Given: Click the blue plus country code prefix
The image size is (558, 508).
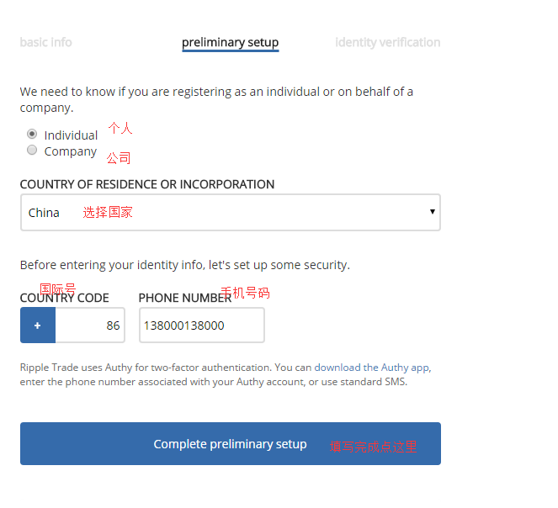Looking at the screenshot, I should (x=38, y=325).
